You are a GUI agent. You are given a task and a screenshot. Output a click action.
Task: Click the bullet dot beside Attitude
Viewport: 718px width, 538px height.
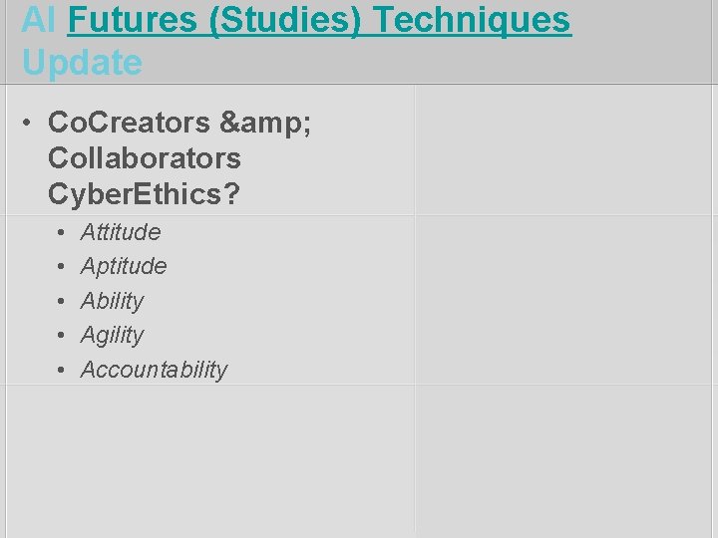coord(62,232)
